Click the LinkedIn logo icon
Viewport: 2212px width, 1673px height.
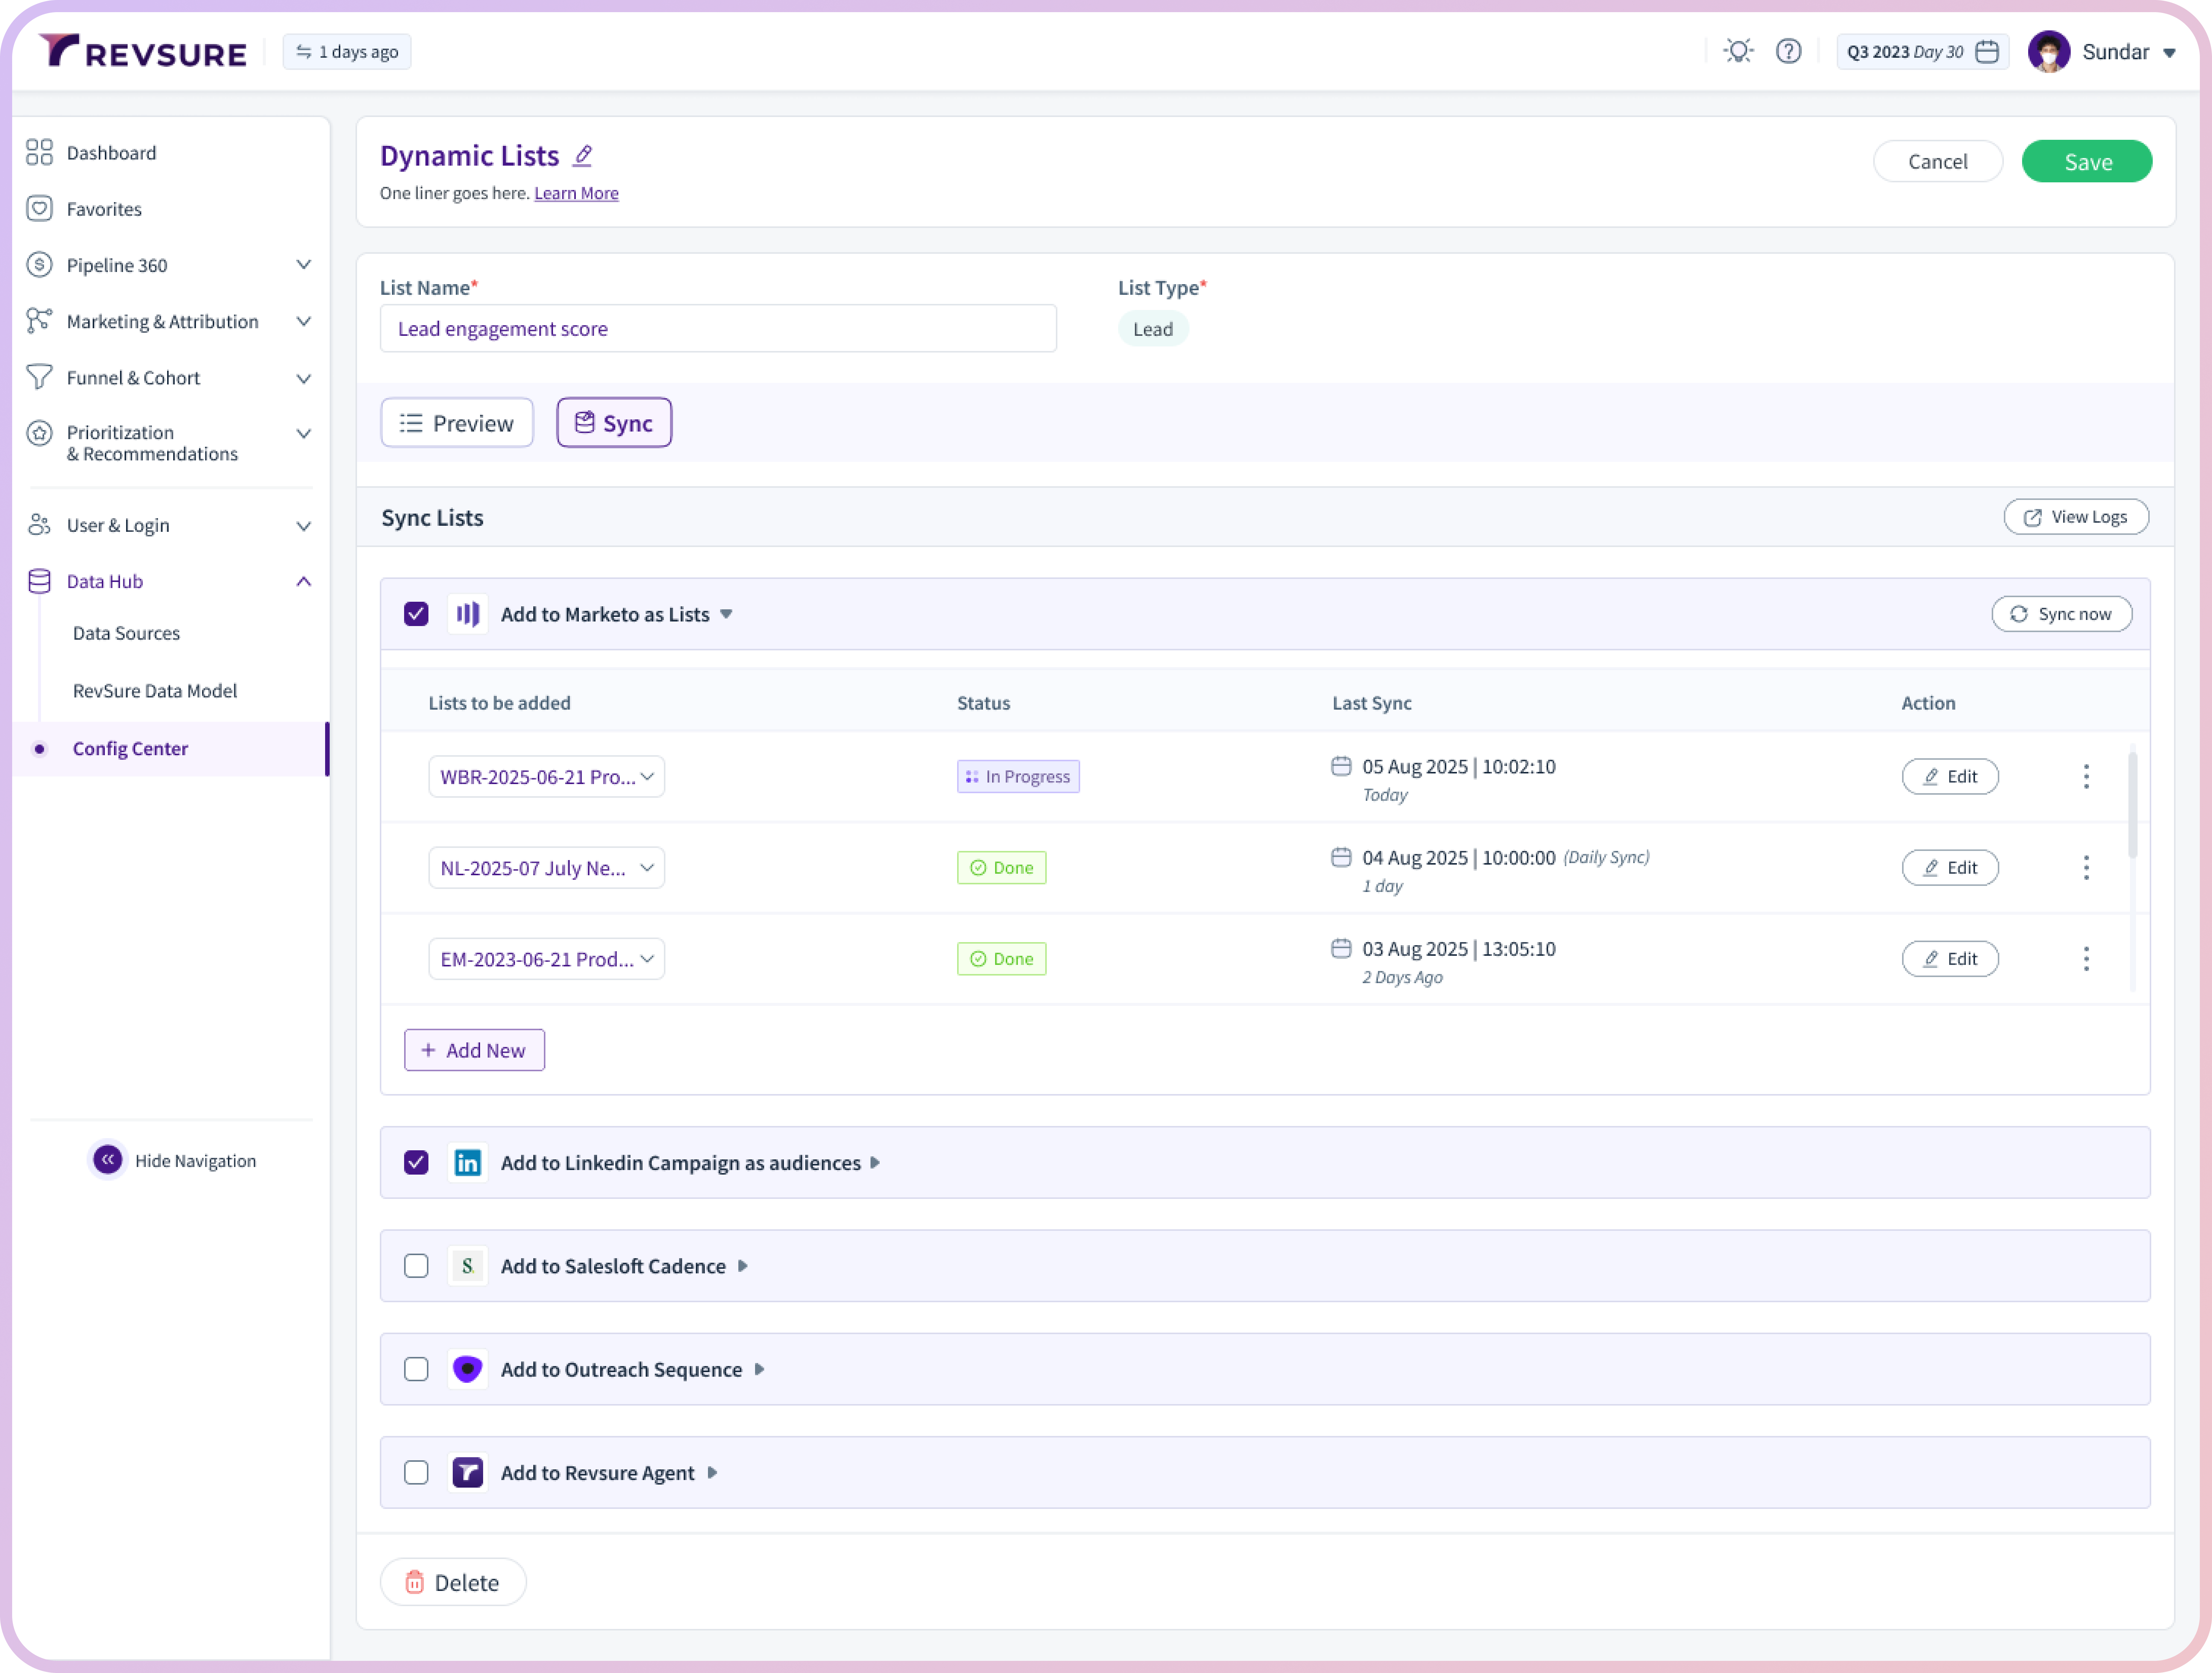point(468,1162)
